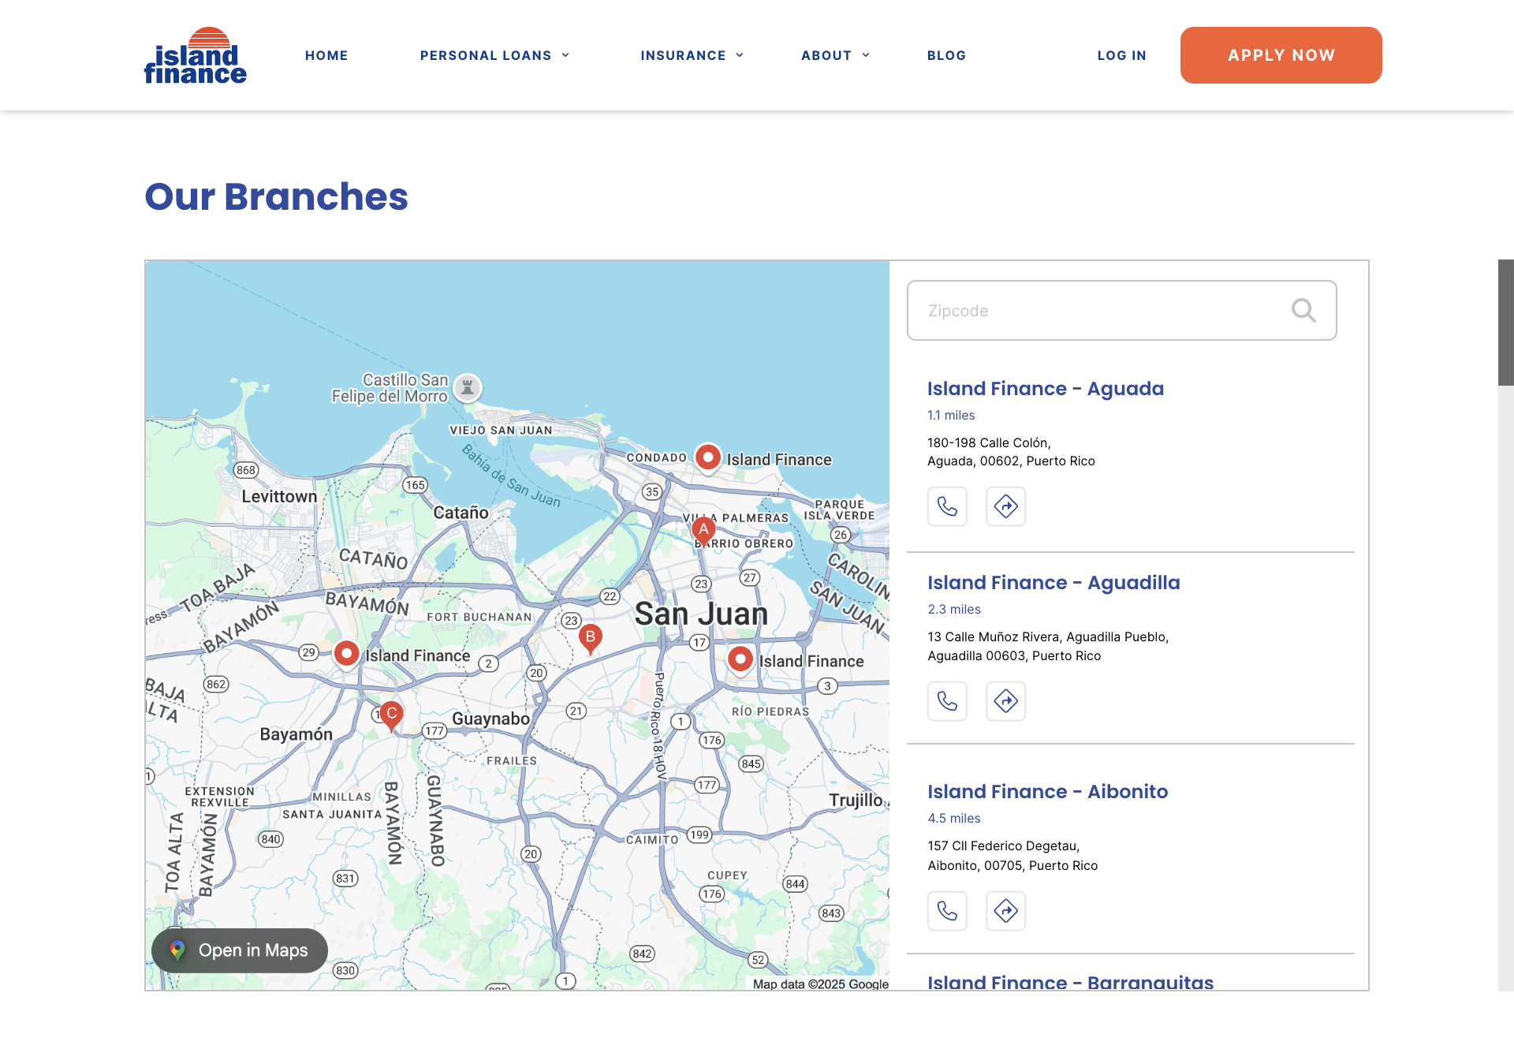Expand the About dropdown menu
The width and height of the screenshot is (1514, 1064).
coord(835,55)
